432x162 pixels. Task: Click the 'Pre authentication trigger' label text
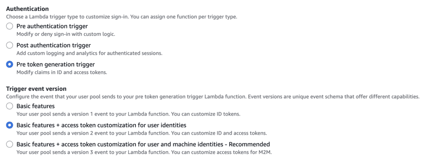point(52,27)
